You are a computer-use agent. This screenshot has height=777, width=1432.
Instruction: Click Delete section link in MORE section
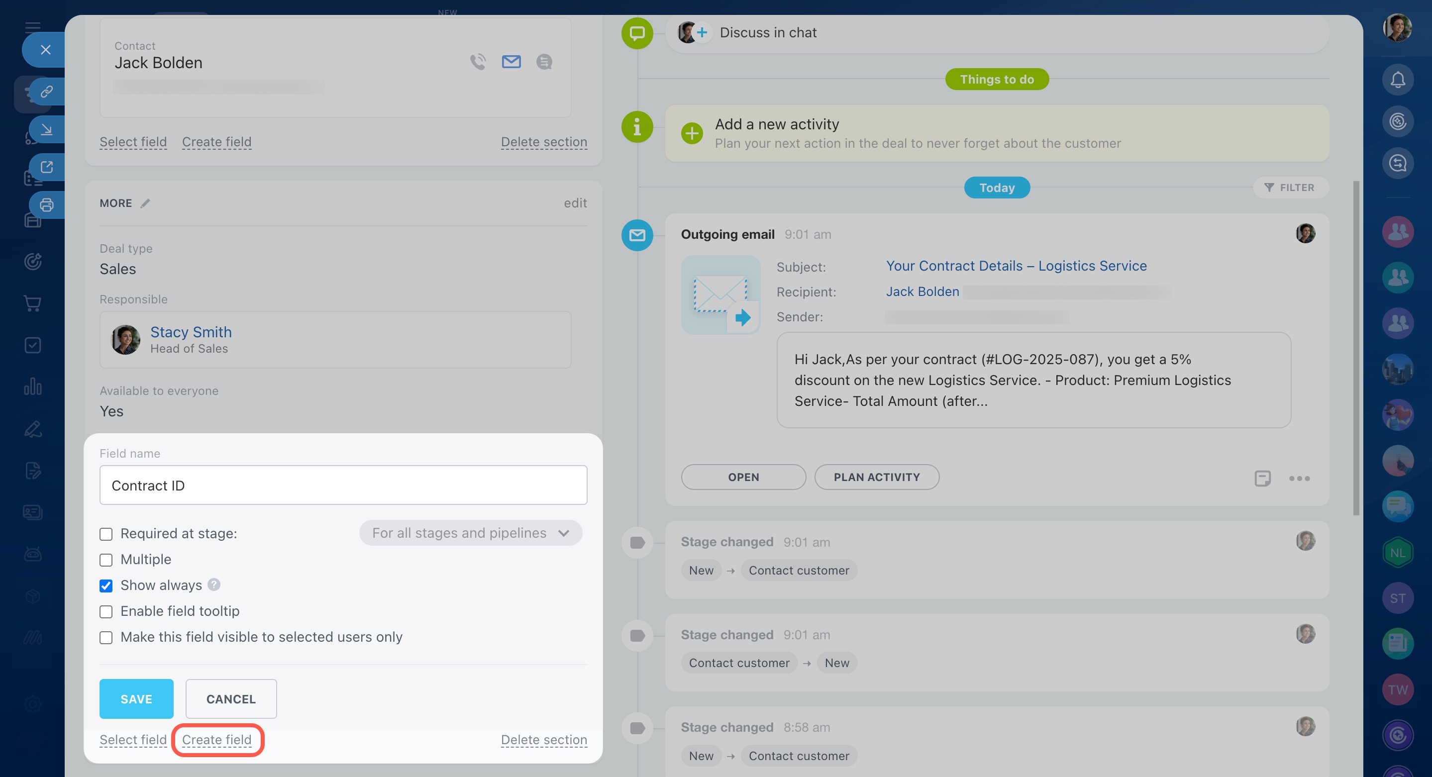(544, 740)
